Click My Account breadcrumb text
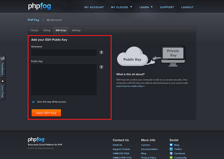 pos(54,20)
